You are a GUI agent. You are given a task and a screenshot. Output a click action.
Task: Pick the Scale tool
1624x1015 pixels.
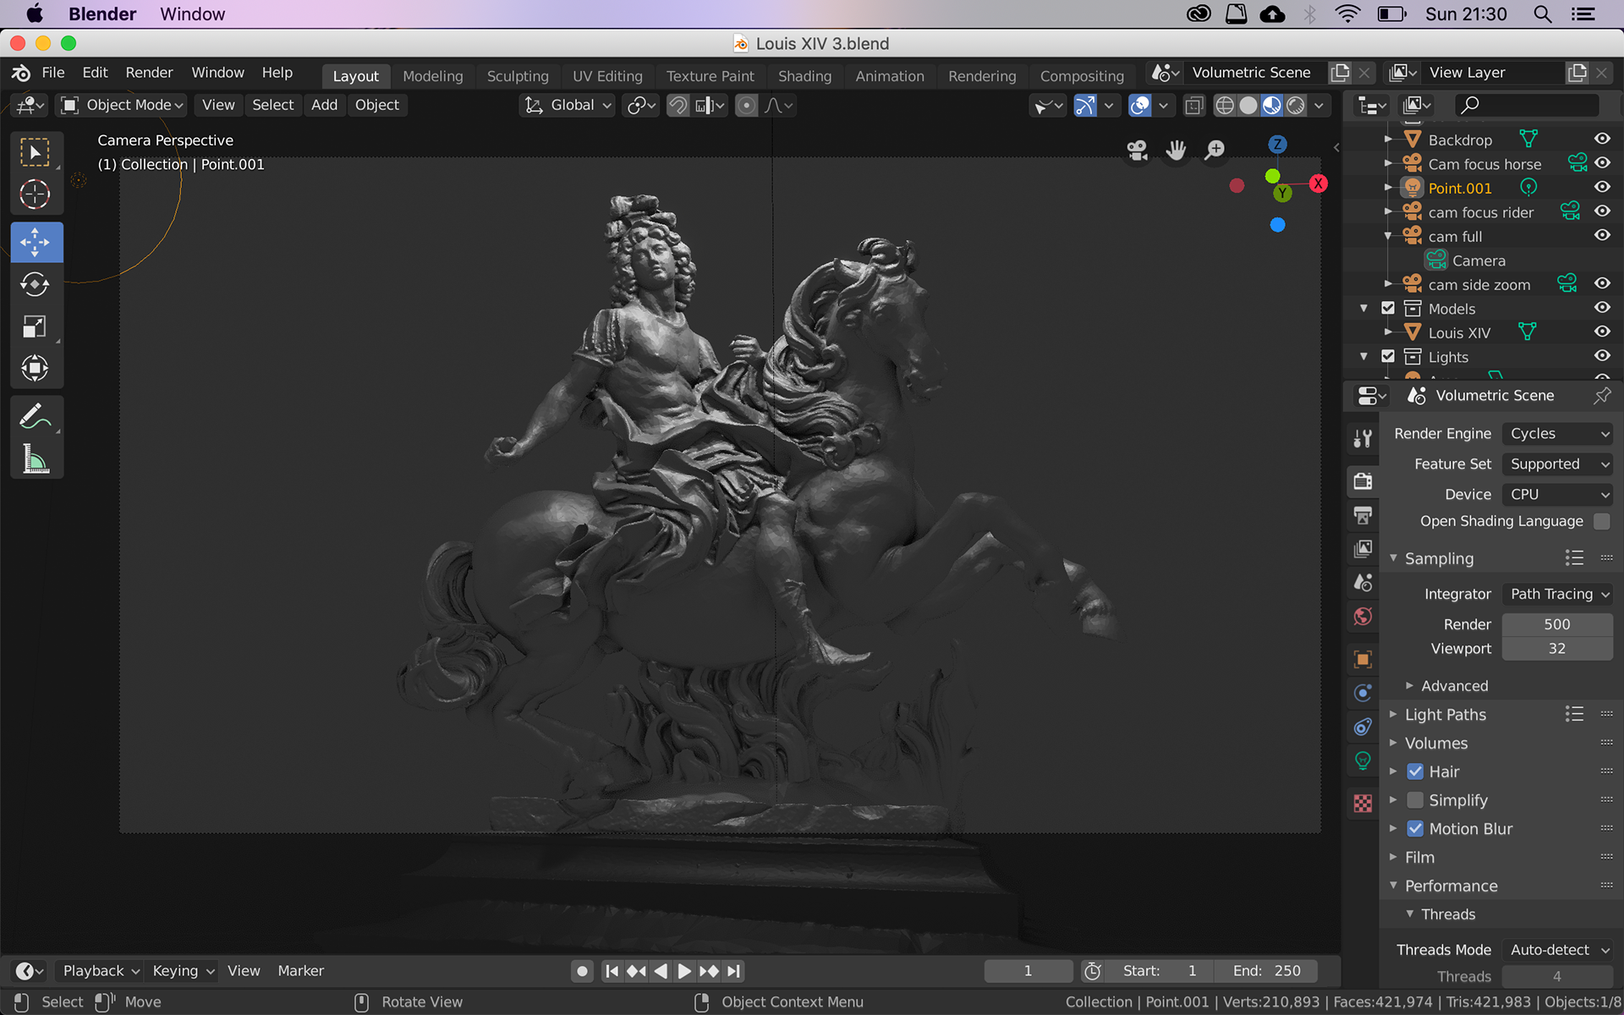click(x=36, y=326)
